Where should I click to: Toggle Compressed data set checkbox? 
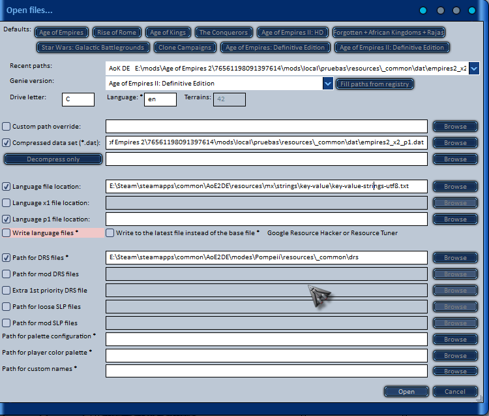[x=7, y=143]
